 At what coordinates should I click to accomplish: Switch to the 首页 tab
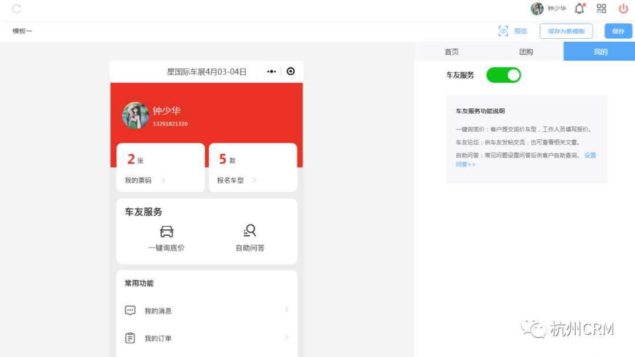click(x=452, y=52)
